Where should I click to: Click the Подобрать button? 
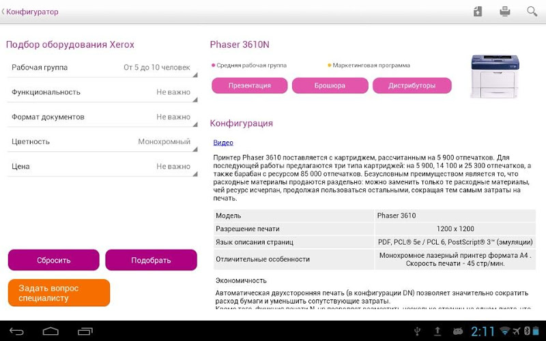151,260
